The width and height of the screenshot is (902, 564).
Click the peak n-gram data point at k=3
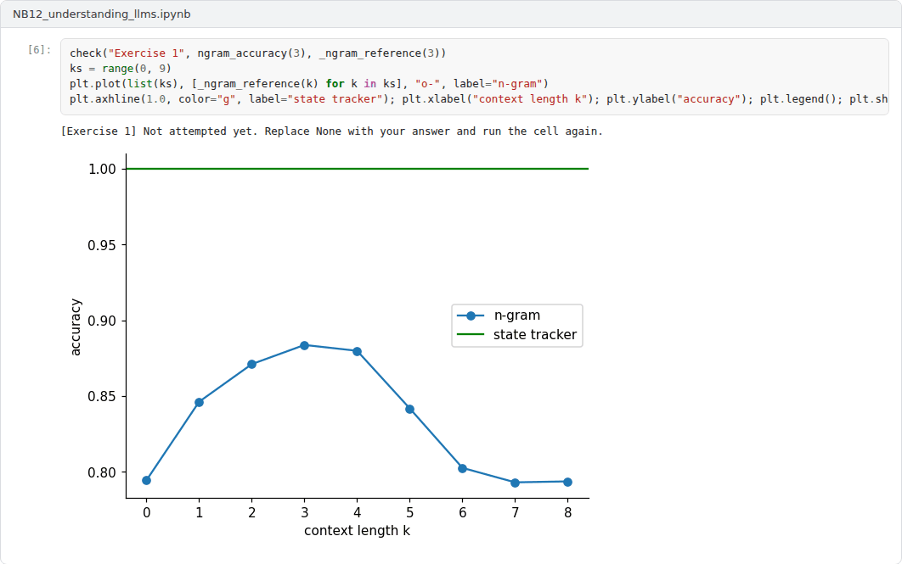click(x=304, y=346)
